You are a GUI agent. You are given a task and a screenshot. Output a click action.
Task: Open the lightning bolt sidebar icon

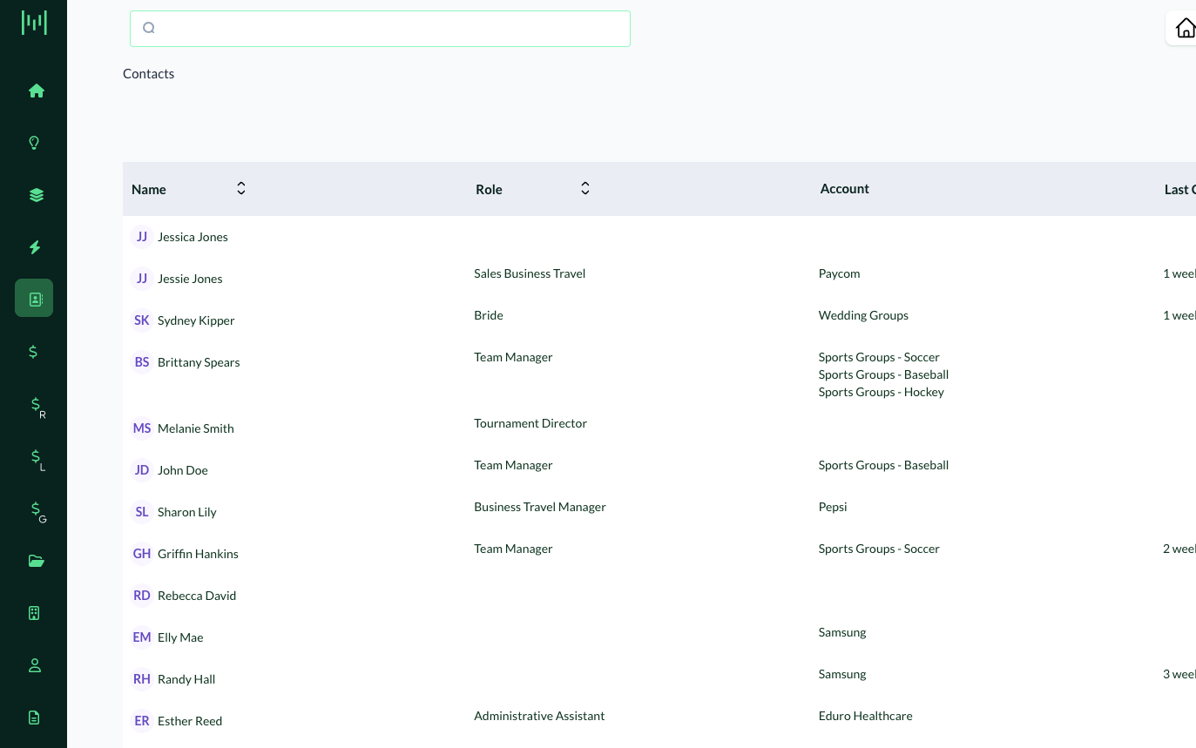point(35,247)
